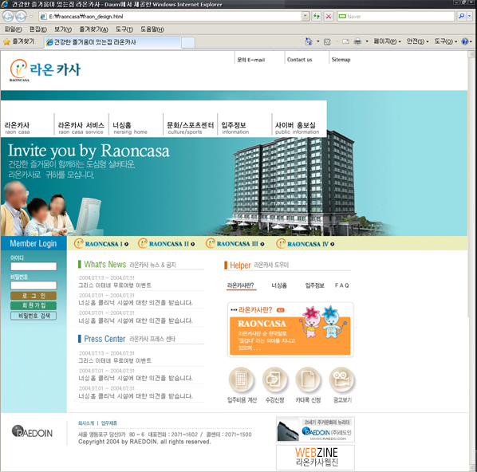Expand the Home button dropdown arrow
Screen dimensions: 477x472
[318, 41]
